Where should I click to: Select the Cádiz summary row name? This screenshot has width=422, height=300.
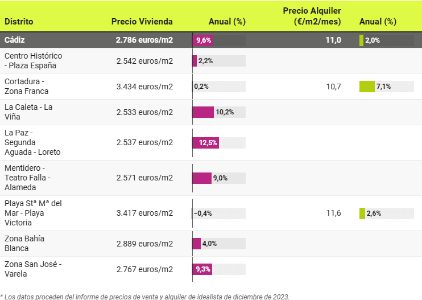(x=15, y=40)
